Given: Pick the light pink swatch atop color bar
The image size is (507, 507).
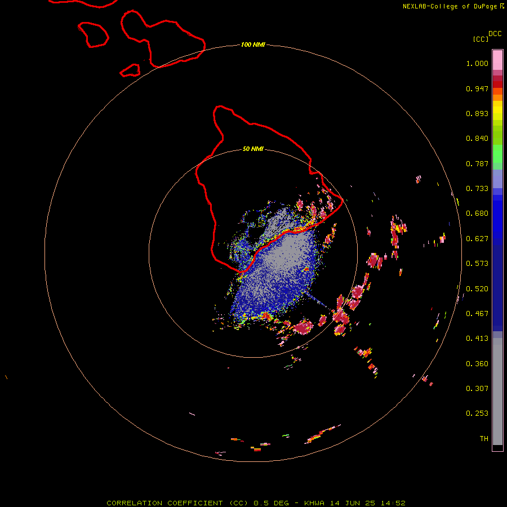Looking at the screenshot, I should [497, 60].
